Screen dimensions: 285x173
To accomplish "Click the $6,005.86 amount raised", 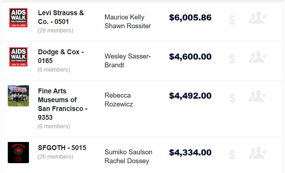I will 190,18.
